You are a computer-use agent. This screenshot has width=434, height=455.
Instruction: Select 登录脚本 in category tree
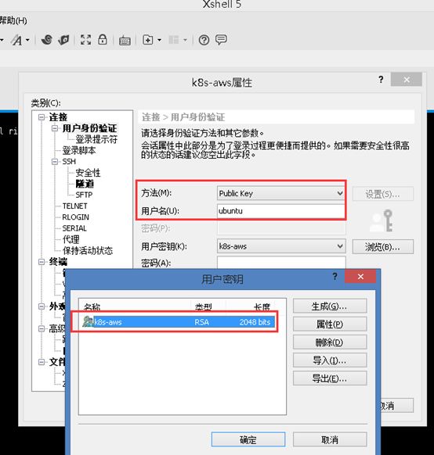pyautogui.click(x=79, y=151)
